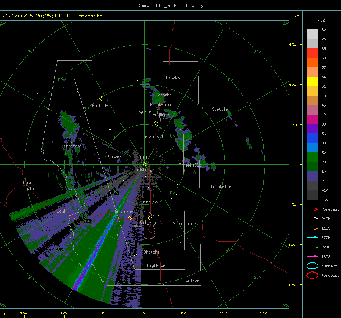The height and width of the screenshot is (318, 341).
Task: Click the Lake Louise label
Action: pyautogui.click(x=29, y=186)
